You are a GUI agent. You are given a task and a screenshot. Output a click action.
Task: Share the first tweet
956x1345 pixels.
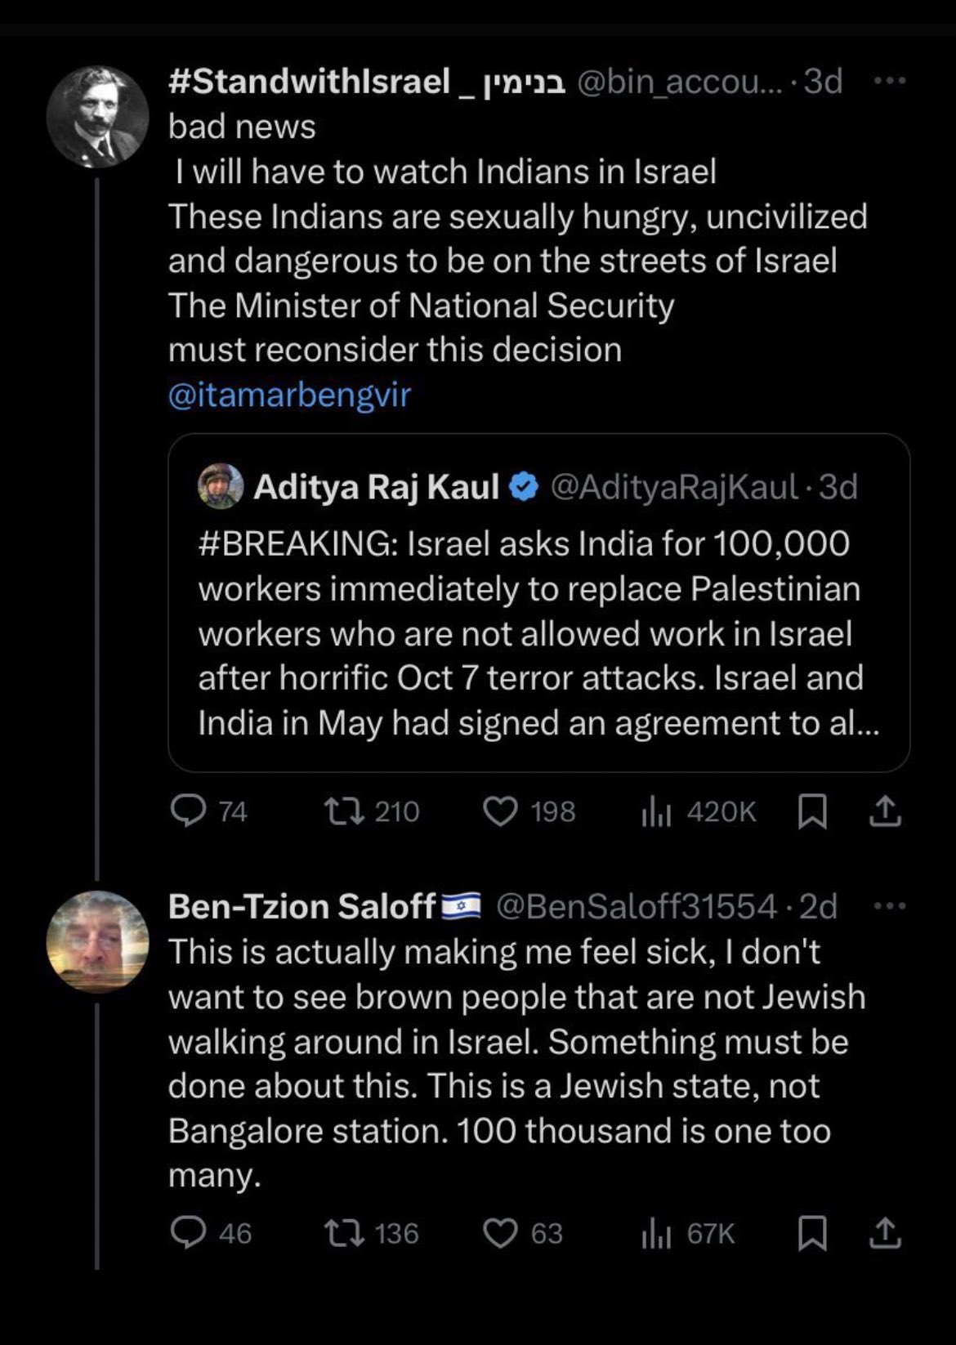[885, 811]
